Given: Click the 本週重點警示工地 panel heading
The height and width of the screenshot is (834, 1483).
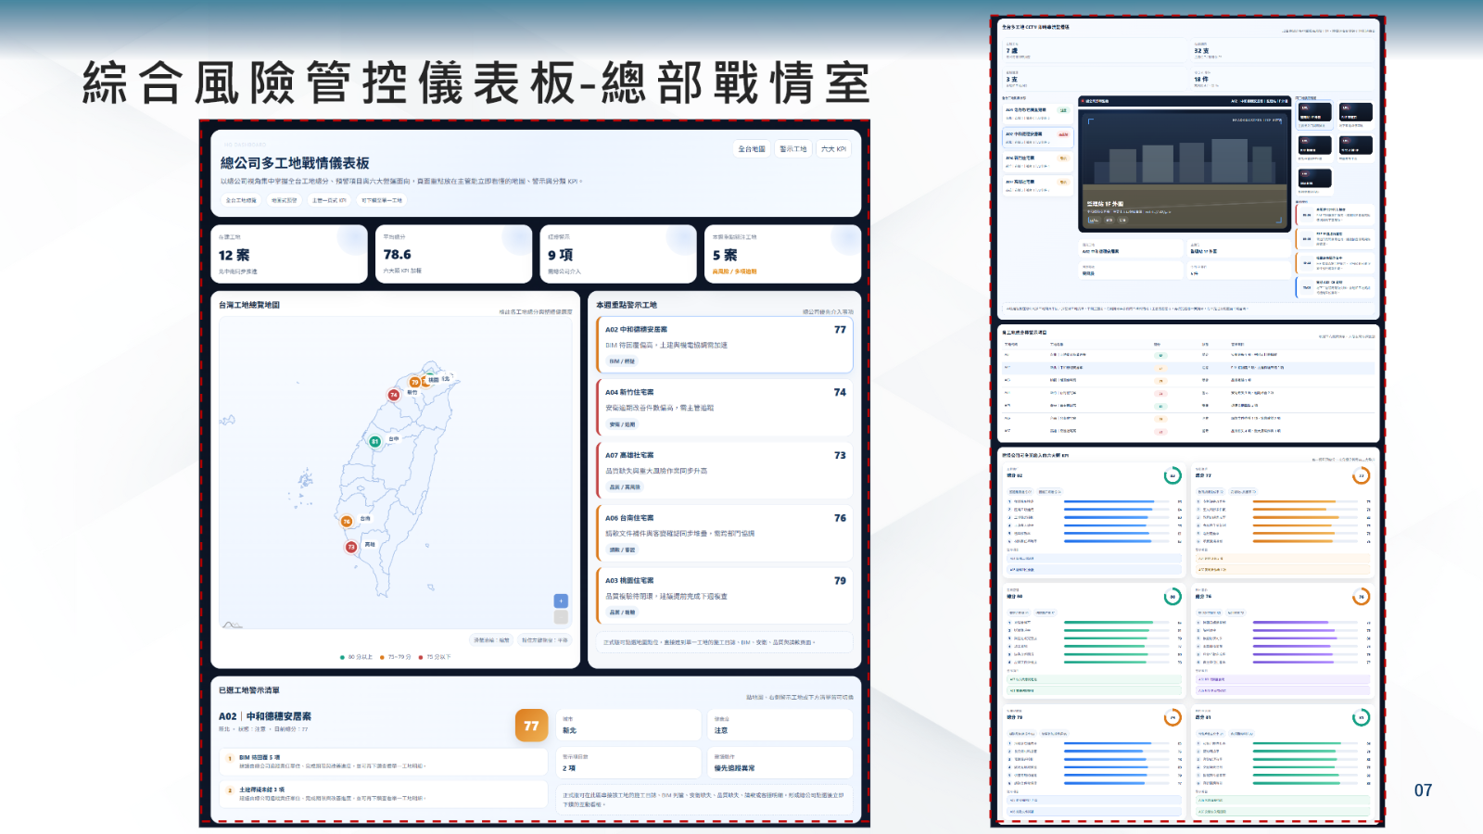Looking at the screenshot, I should tap(627, 305).
